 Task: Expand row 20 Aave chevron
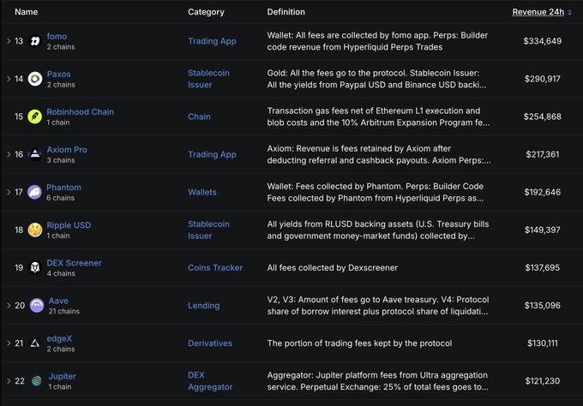coord(9,305)
